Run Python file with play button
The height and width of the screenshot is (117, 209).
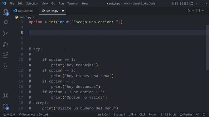pyautogui.click(x=189, y=11)
